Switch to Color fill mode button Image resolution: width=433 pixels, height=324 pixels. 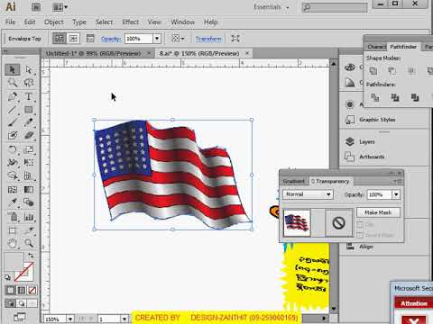click(10, 291)
